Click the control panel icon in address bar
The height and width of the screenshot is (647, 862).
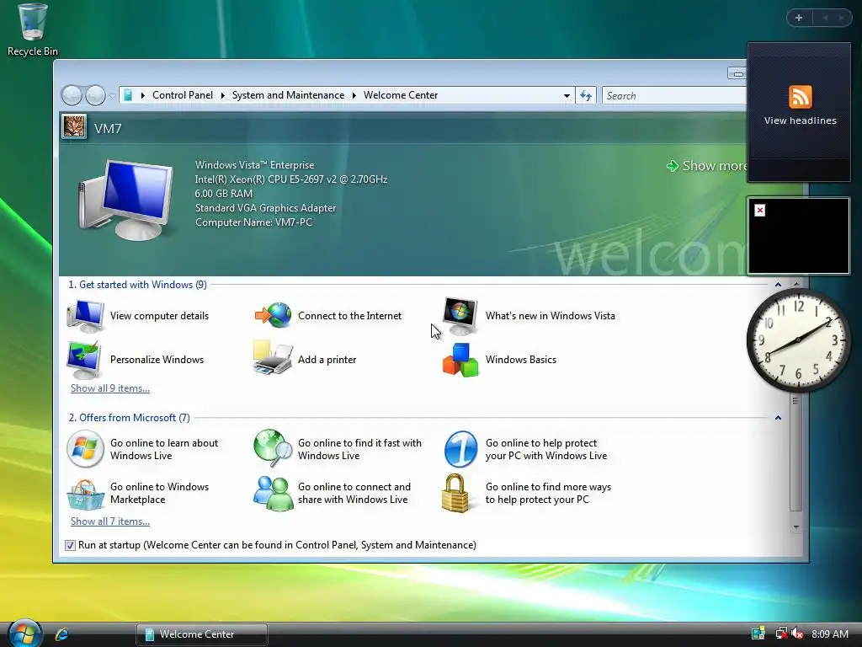128,95
